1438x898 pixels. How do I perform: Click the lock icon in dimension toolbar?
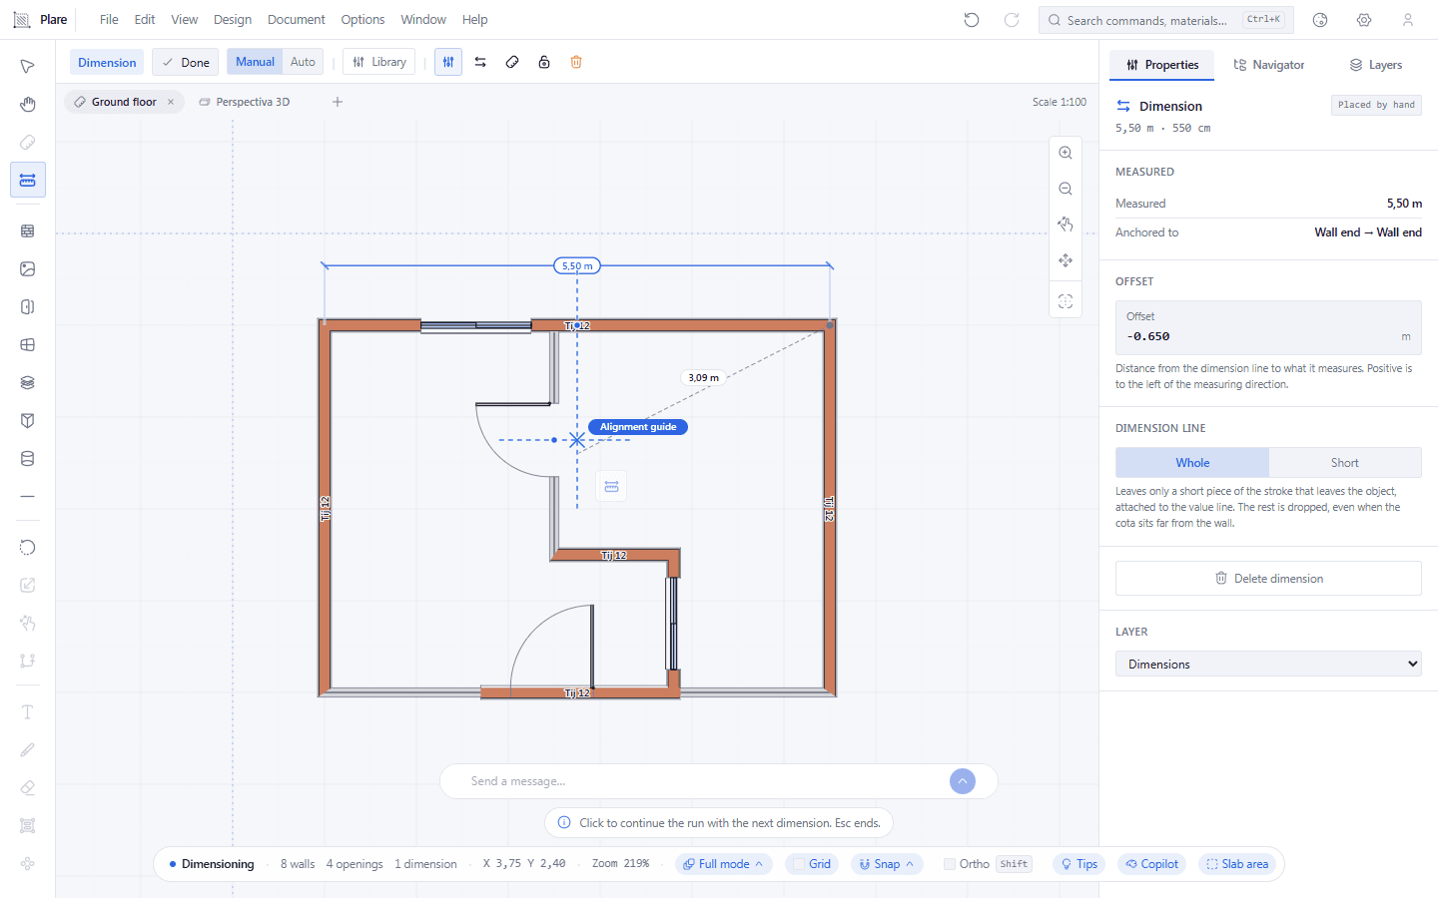click(x=544, y=62)
